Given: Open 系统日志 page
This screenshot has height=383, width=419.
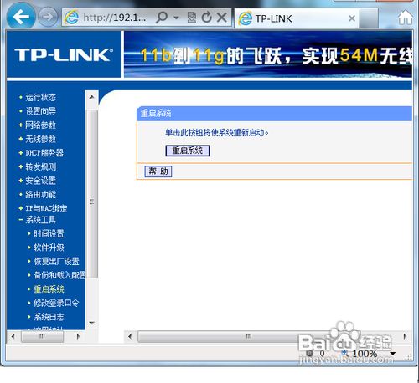Looking at the screenshot, I should pyautogui.click(x=49, y=317).
